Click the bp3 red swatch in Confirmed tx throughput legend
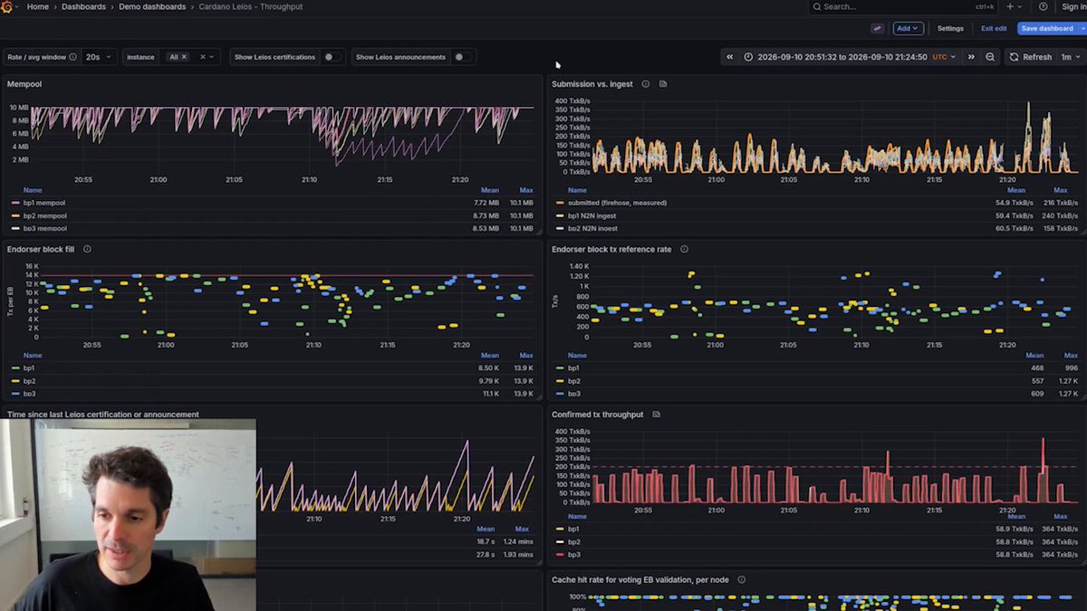The width and height of the screenshot is (1087, 611). point(560,554)
